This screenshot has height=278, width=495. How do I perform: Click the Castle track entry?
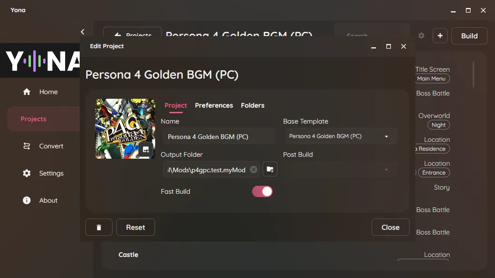pos(128,255)
